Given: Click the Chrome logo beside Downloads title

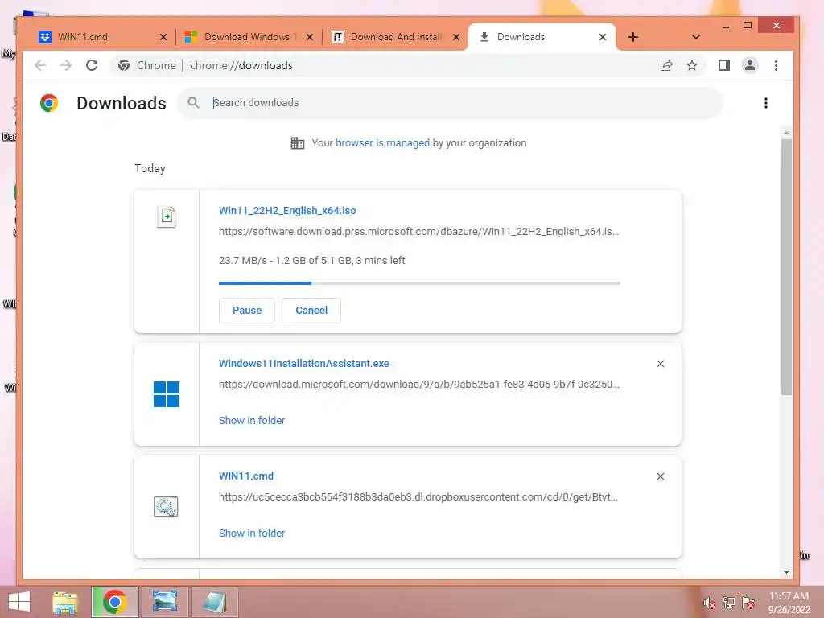Looking at the screenshot, I should point(49,103).
